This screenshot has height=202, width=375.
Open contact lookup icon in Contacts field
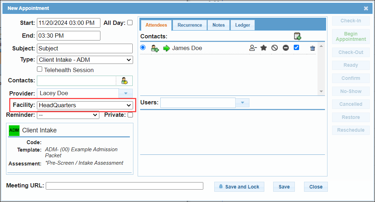(125, 81)
